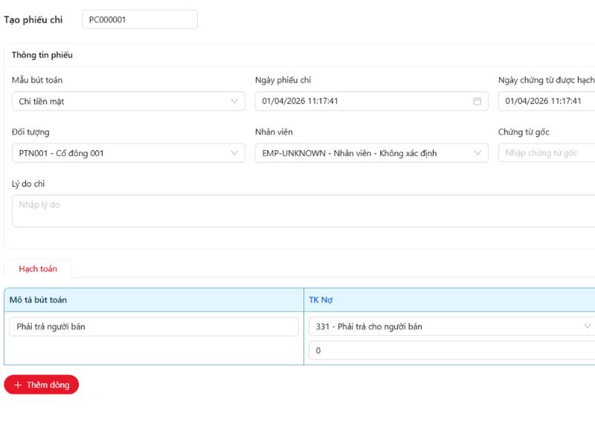Click the plus icon on Thêm dòng
The image size is (595, 446).
click(18, 385)
